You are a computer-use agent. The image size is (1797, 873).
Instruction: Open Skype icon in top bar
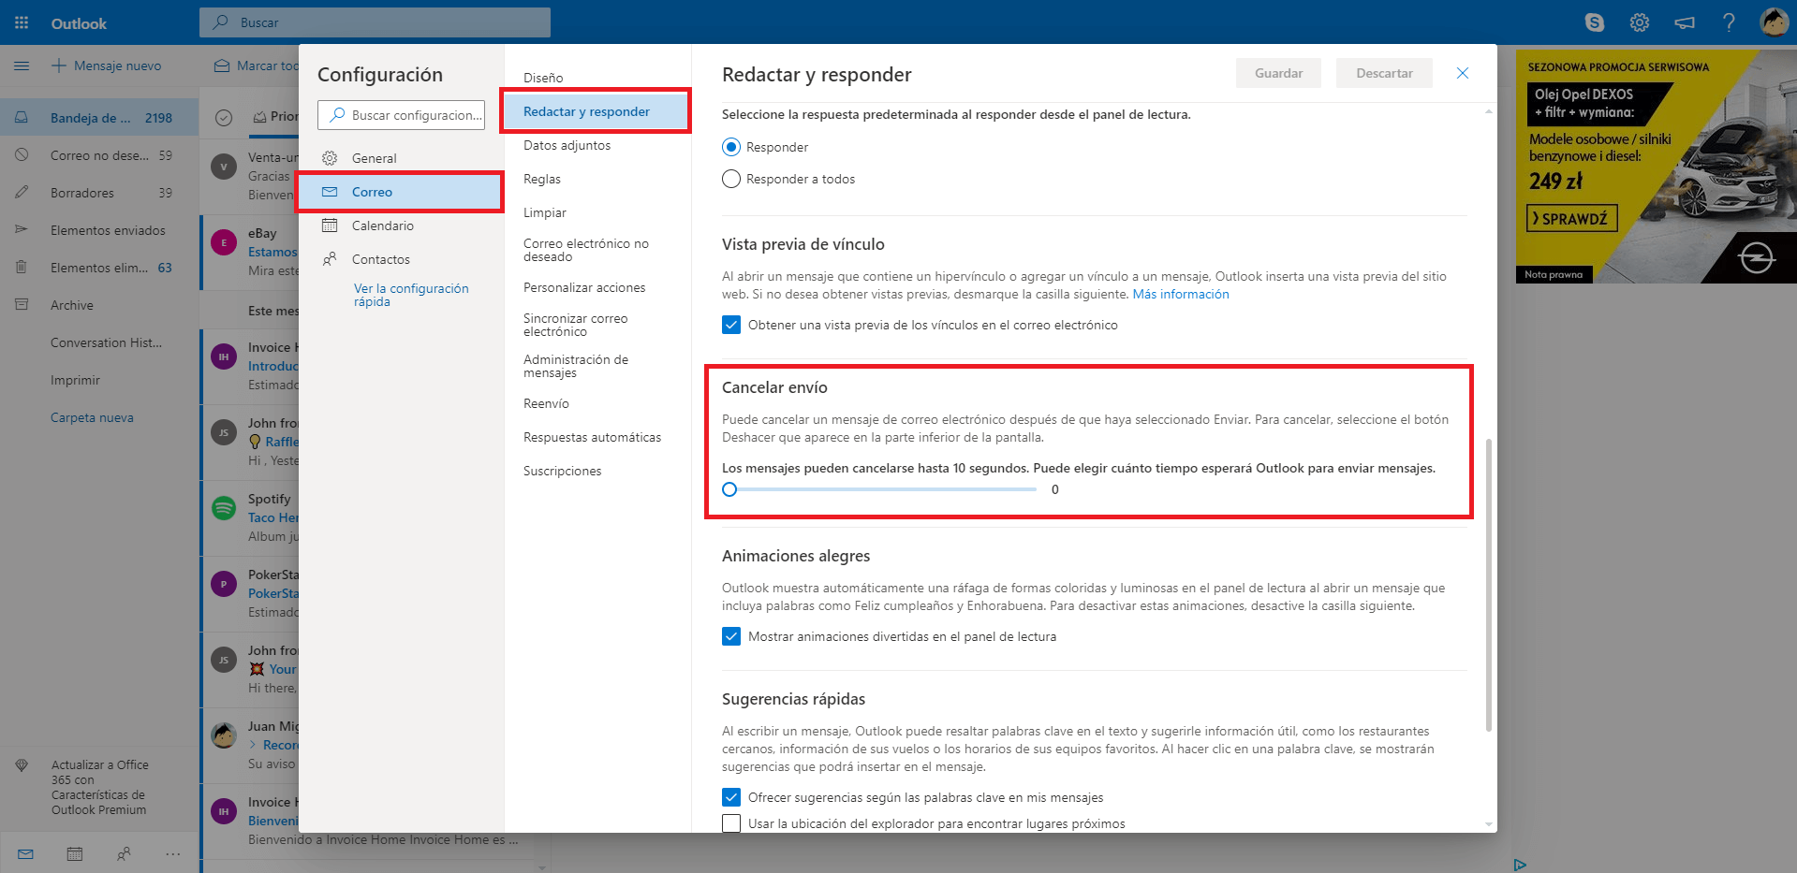pyautogui.click(x=1594, y=22)
